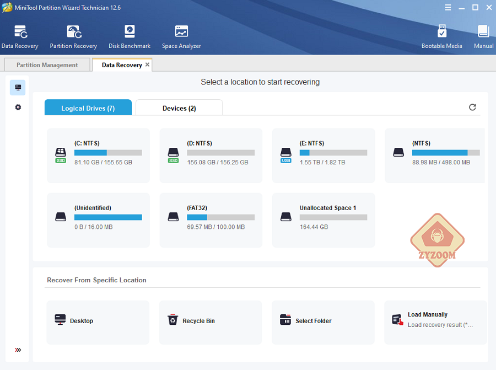Open the Manual icon
Image resolution: width=496 pixels, height=370 pixels.
tap(483, 37)
